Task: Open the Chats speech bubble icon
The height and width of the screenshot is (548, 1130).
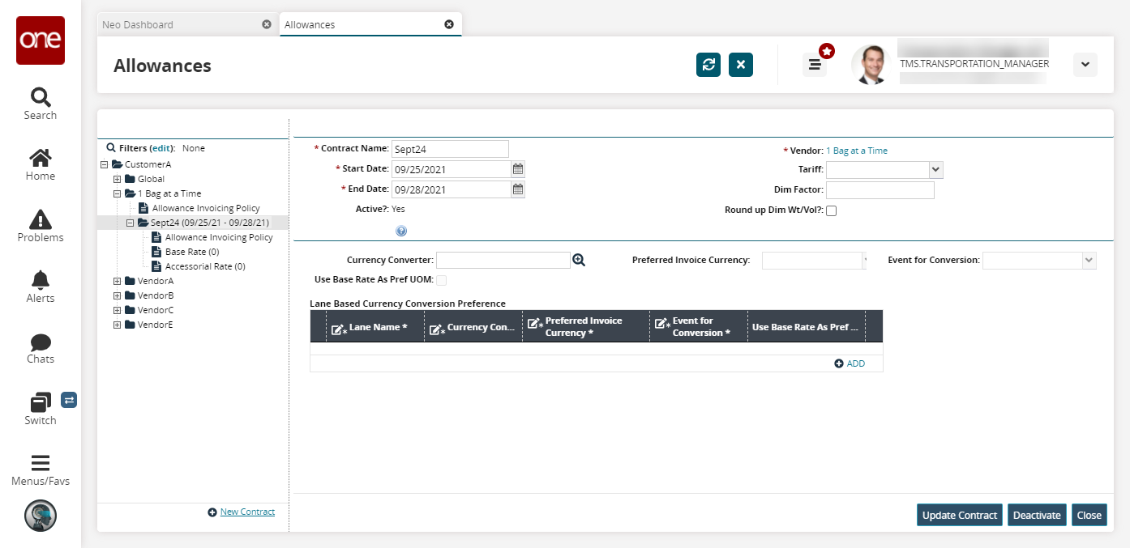Action: (40, 342)
